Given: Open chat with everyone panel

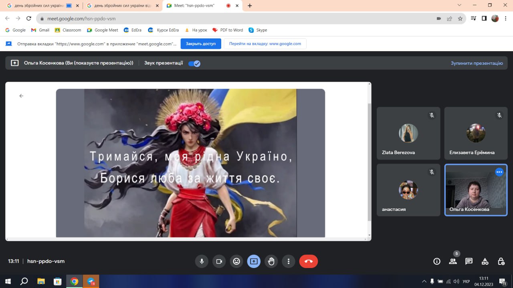Looking at the screenshot, I should pyautogui.click(x=469, y=261).
